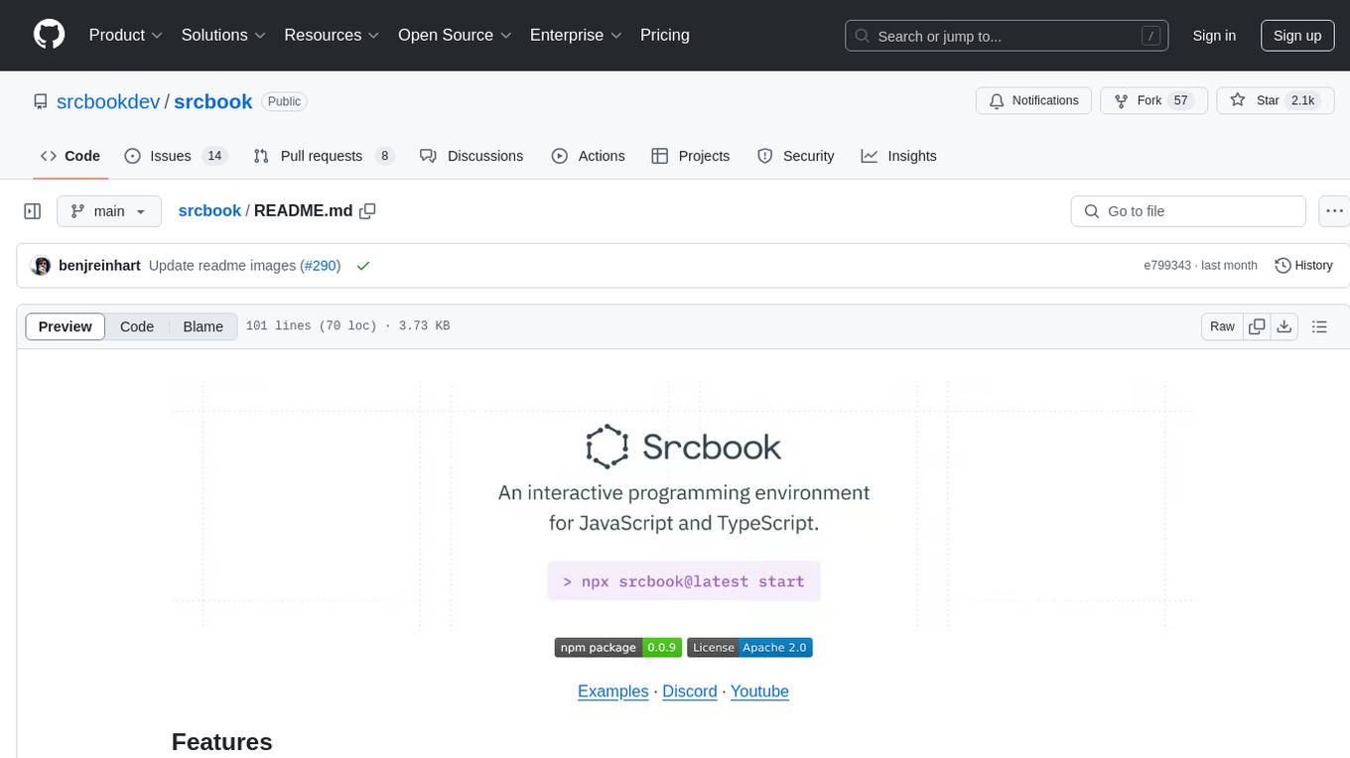Screen dimensions: 1350x758
Task: Copy raw file contents
Action: point(1257,326)
